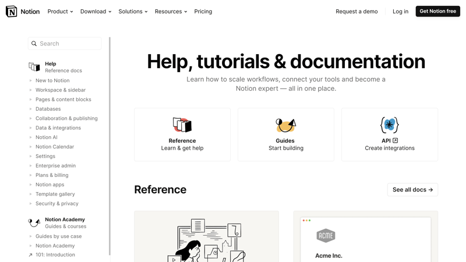Expand Collaboration & publishing arrow
Image resolution: width=466 pixels, height=262 pixels.
coord(30,119)
